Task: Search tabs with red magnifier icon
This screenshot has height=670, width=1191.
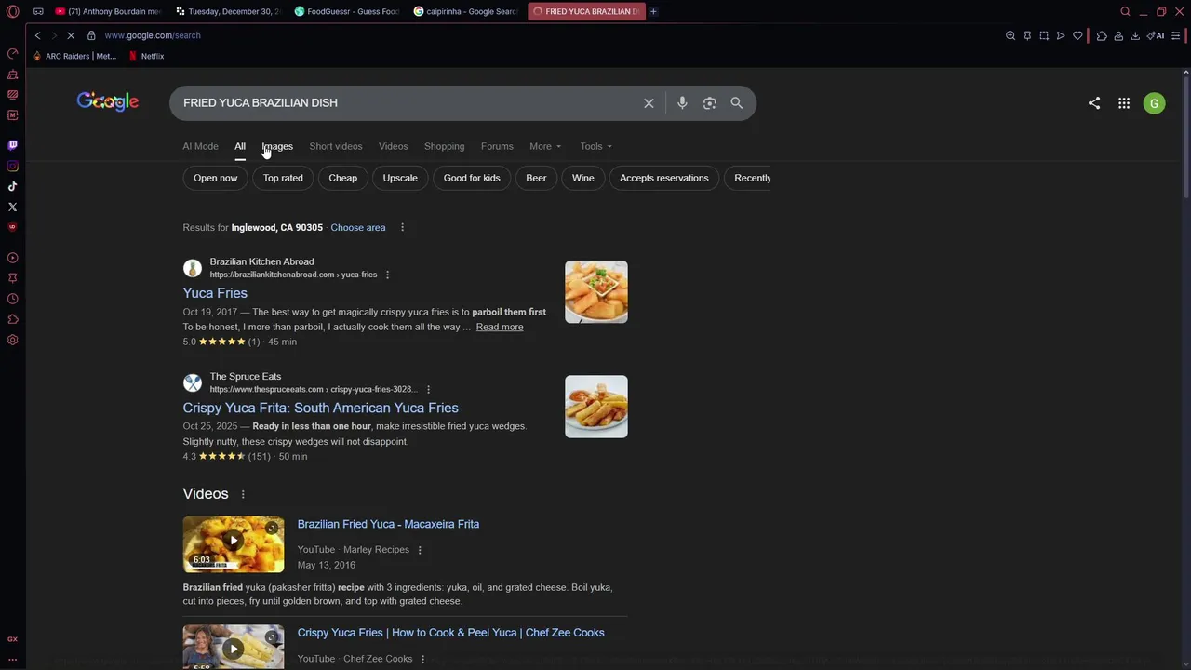Action: click(x=1125, y=11)
